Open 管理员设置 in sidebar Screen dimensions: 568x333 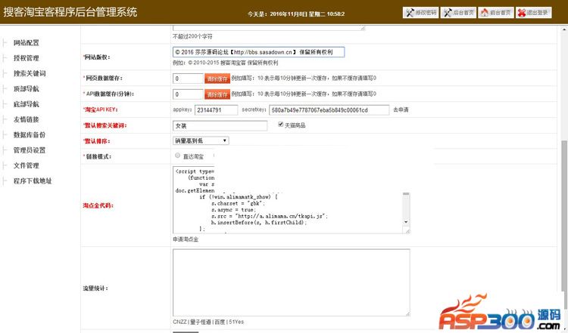(30, 150)
